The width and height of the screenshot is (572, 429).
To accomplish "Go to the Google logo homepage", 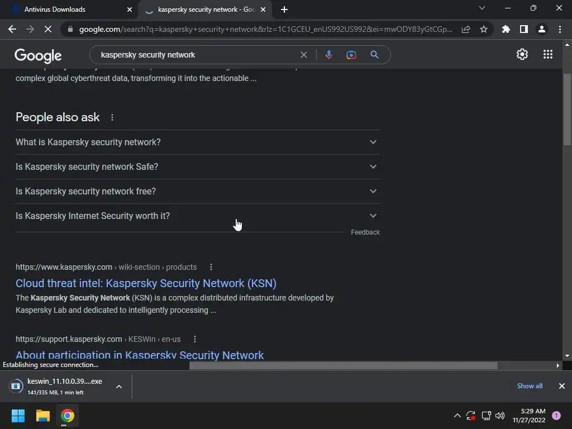I will click(x=38, y=55).
